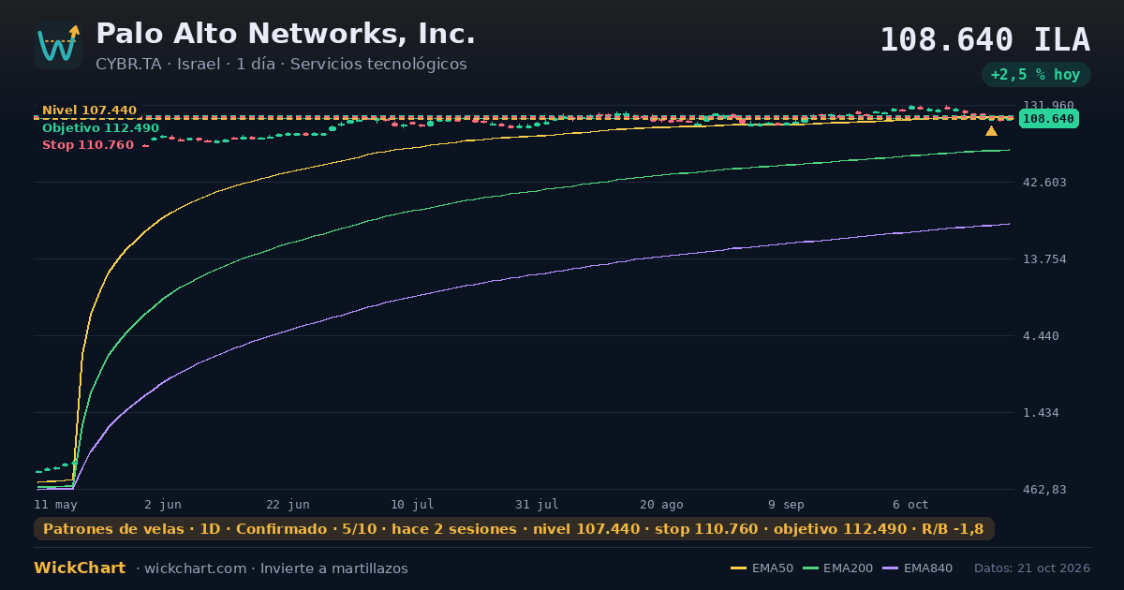Toggle the EMA840 legend entry
Viewport: 1124px width, 590px height.
(918, 568)
